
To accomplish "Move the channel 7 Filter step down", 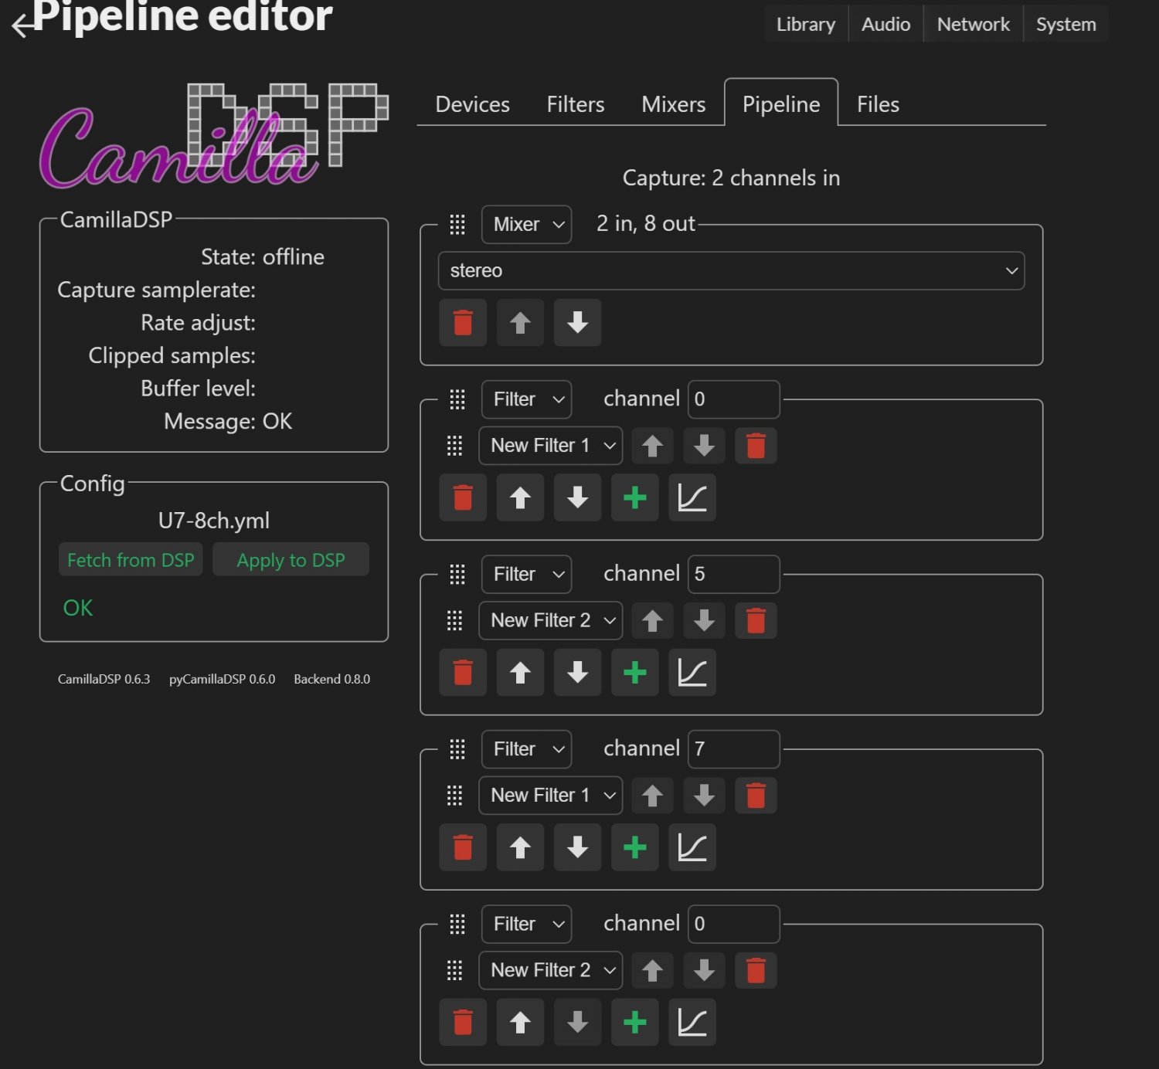I will tap(577, 848).
